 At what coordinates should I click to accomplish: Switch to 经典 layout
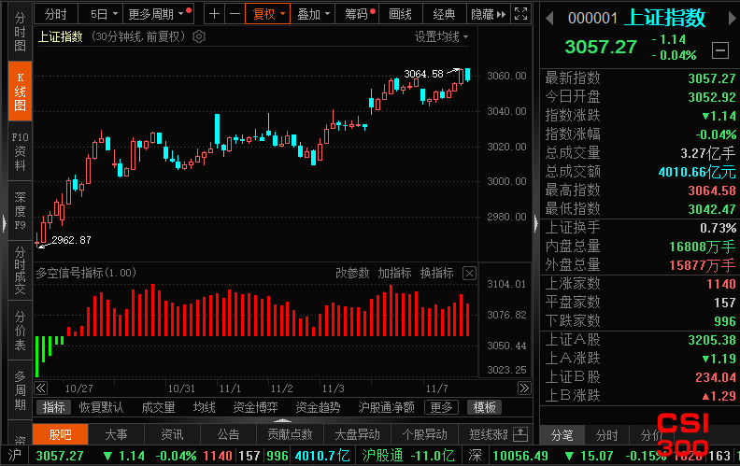[x=444, y=14]
